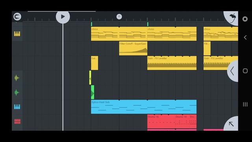Select the bar 17 marker on ruler
The image size is (252, 142).
coord(119,17)
